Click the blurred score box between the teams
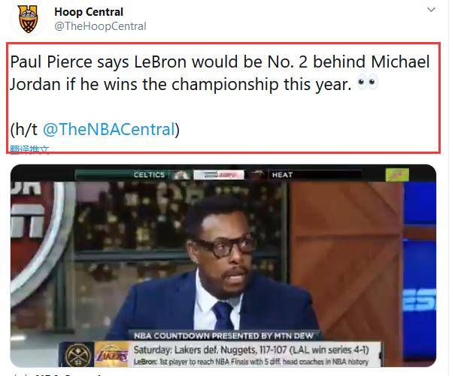The image size is (455, 376). coord(219,175)
